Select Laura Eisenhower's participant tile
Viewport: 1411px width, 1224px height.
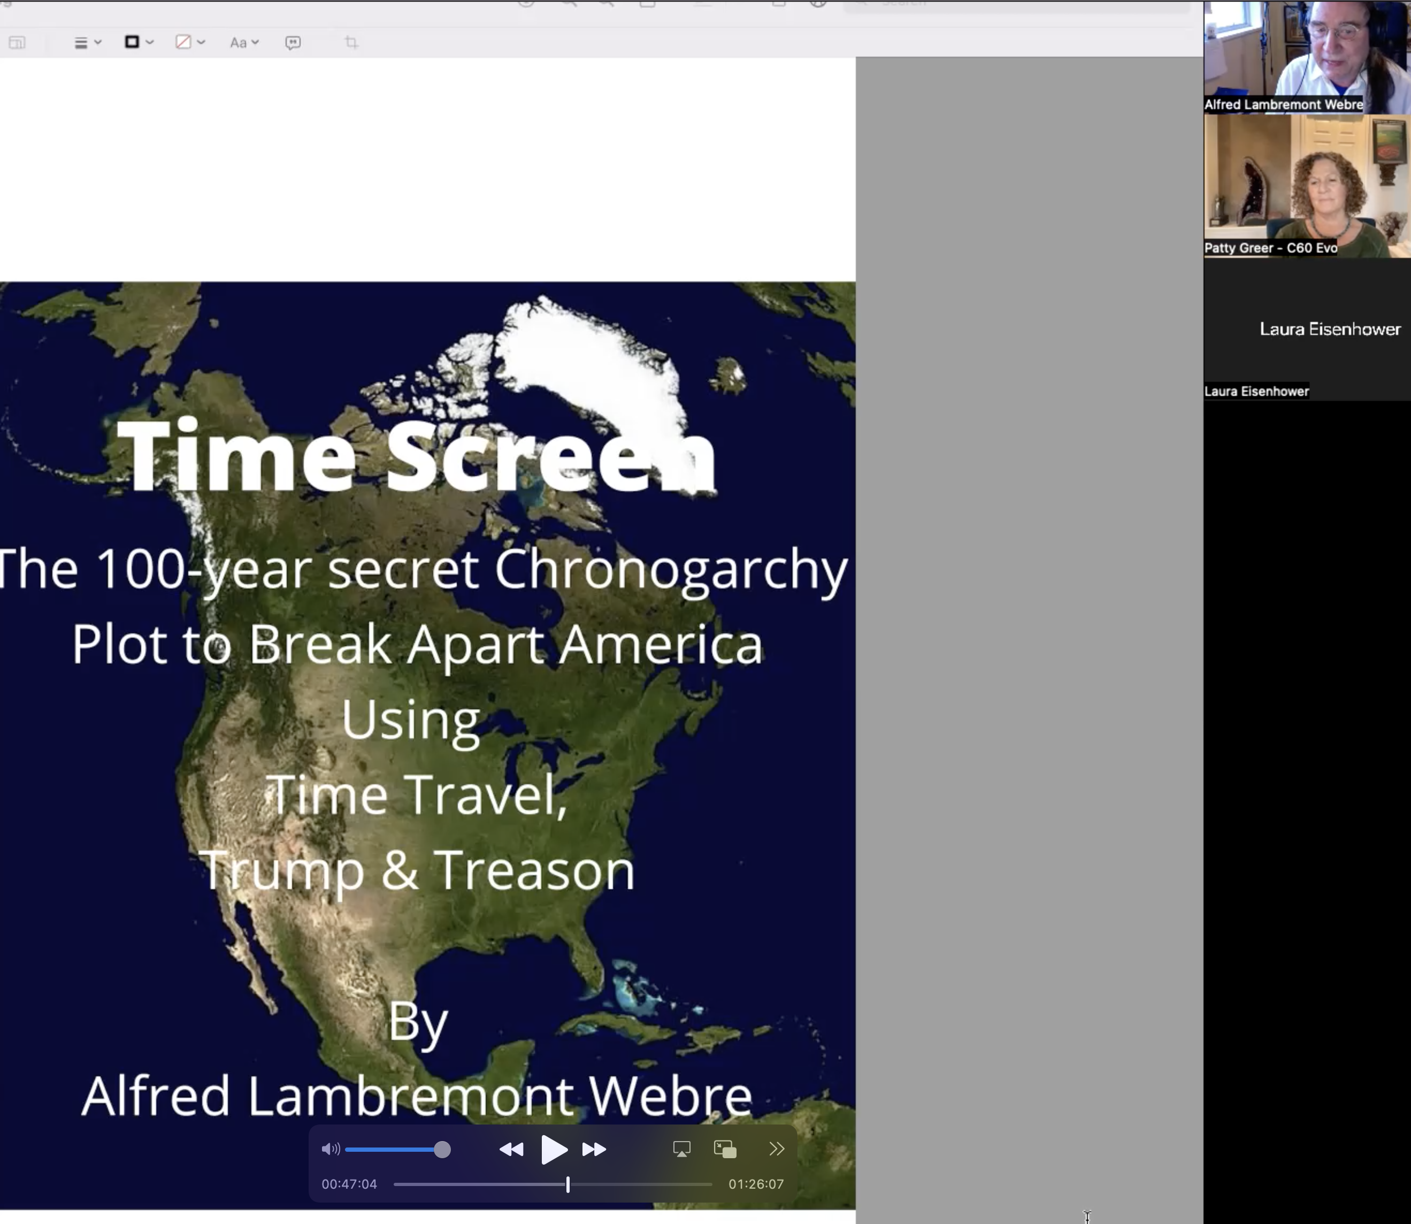tap(1306, 329)
